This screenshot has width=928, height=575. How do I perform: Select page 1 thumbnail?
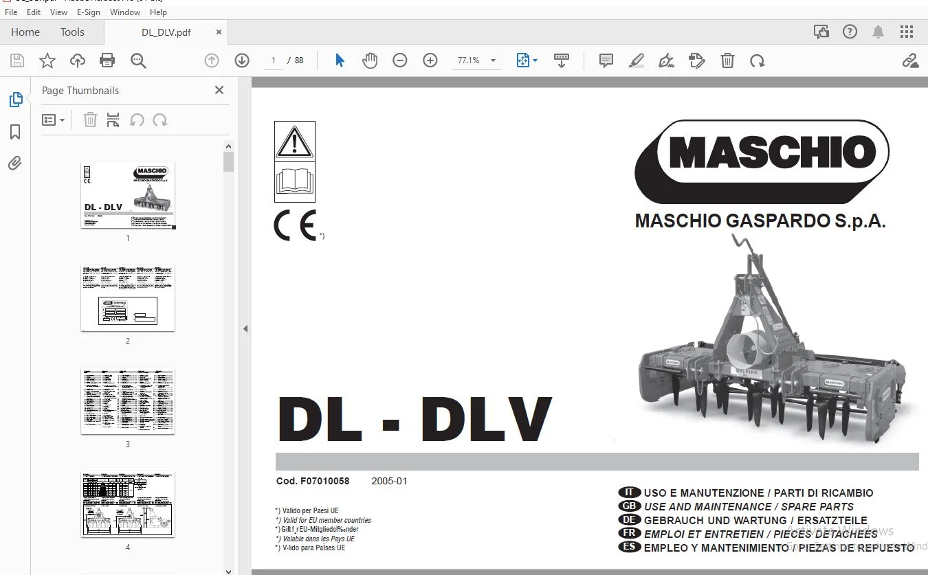(x=128, y=196)
